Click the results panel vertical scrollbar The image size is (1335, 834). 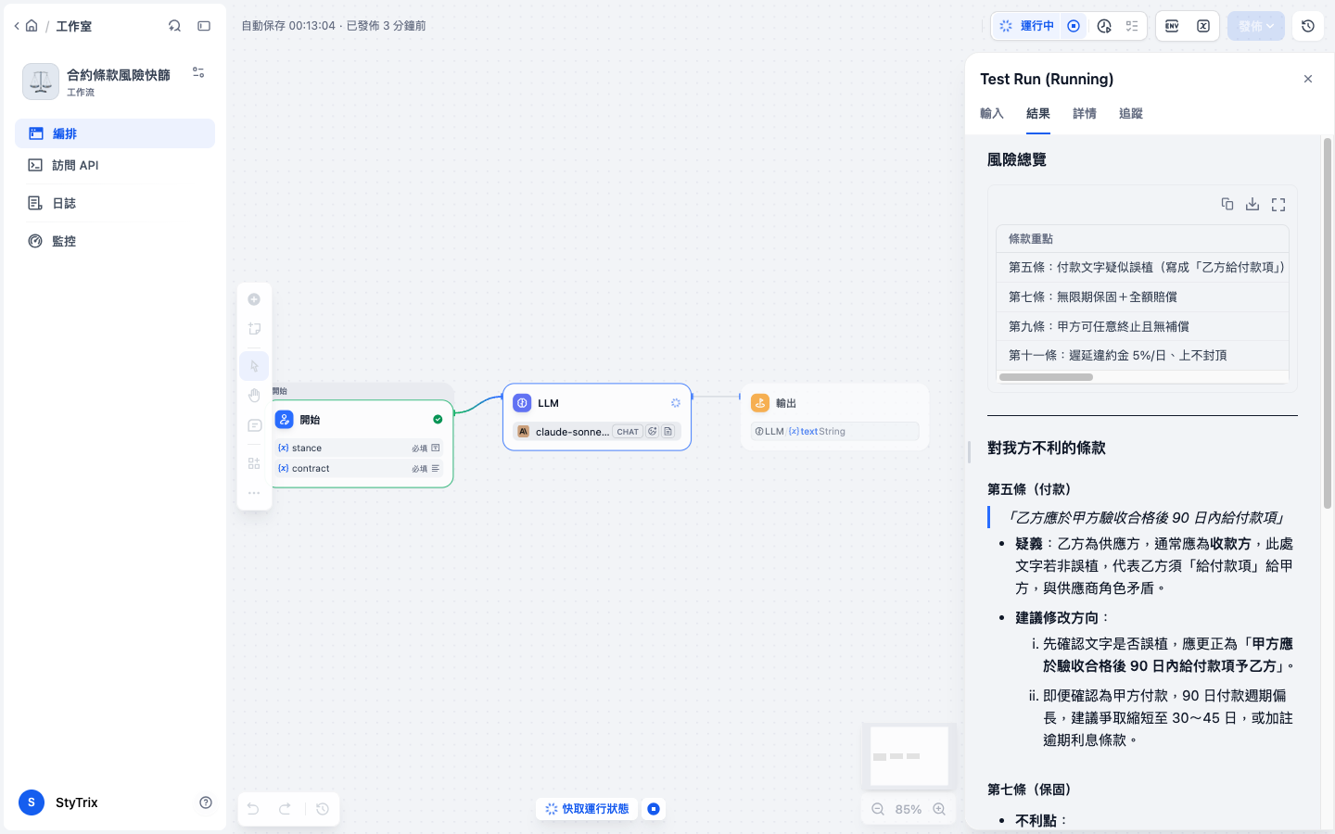[1328, 323]
